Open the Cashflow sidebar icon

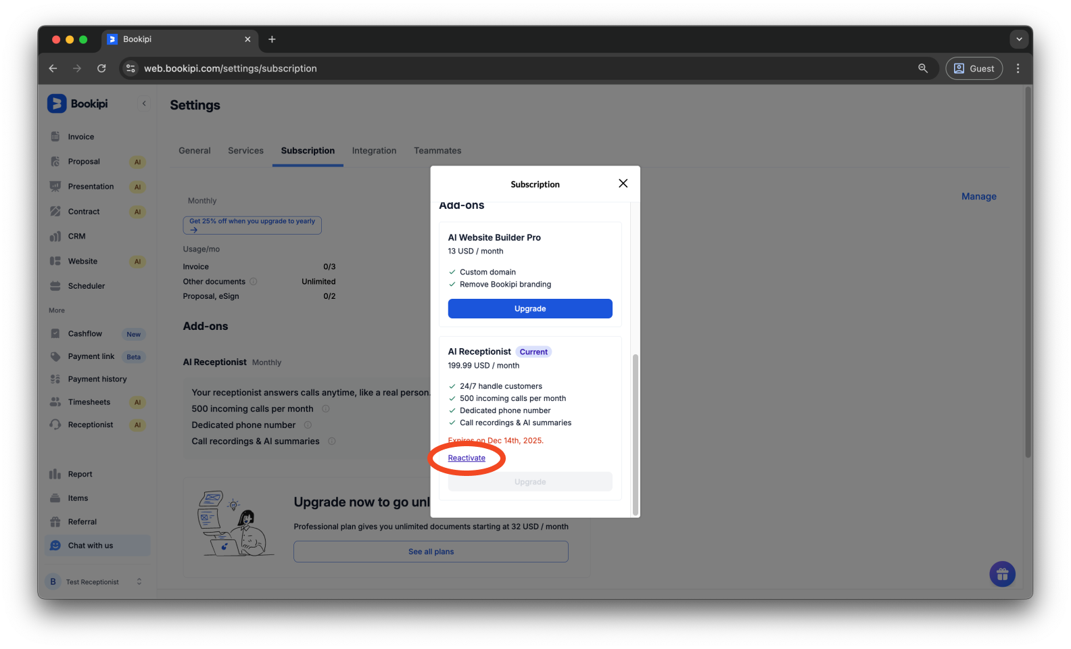click(55, 333)
